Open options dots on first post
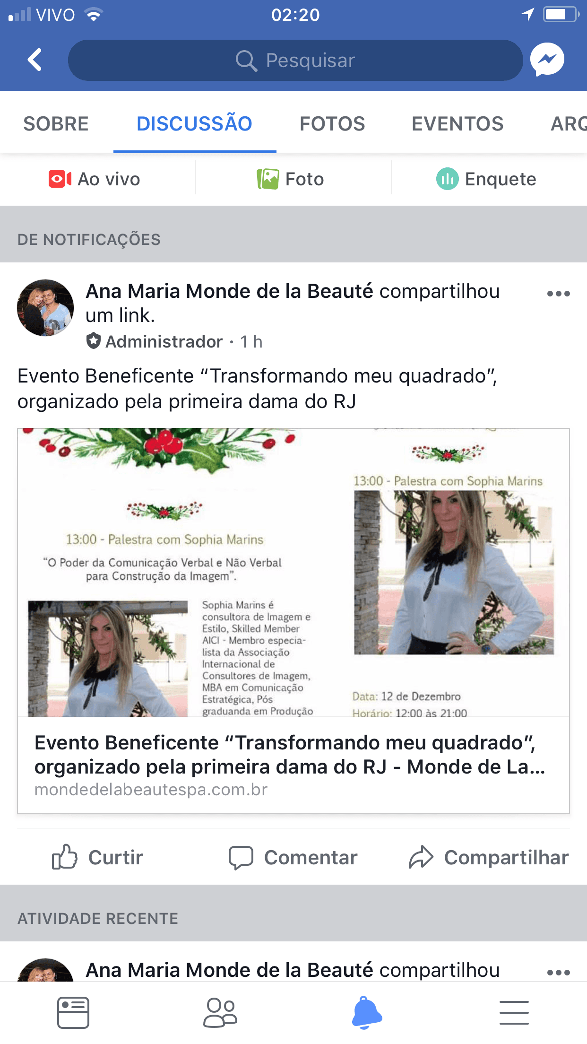Image resolution: width=587 pixels, height=1044 pixels. point(558,294)
